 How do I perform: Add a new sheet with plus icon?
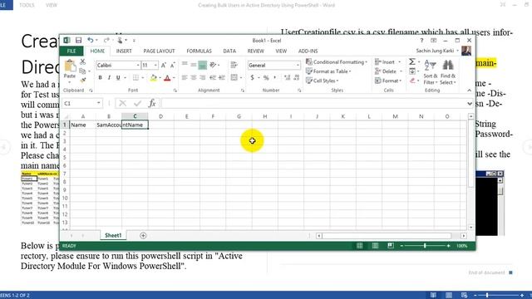[x=143, y=236]
